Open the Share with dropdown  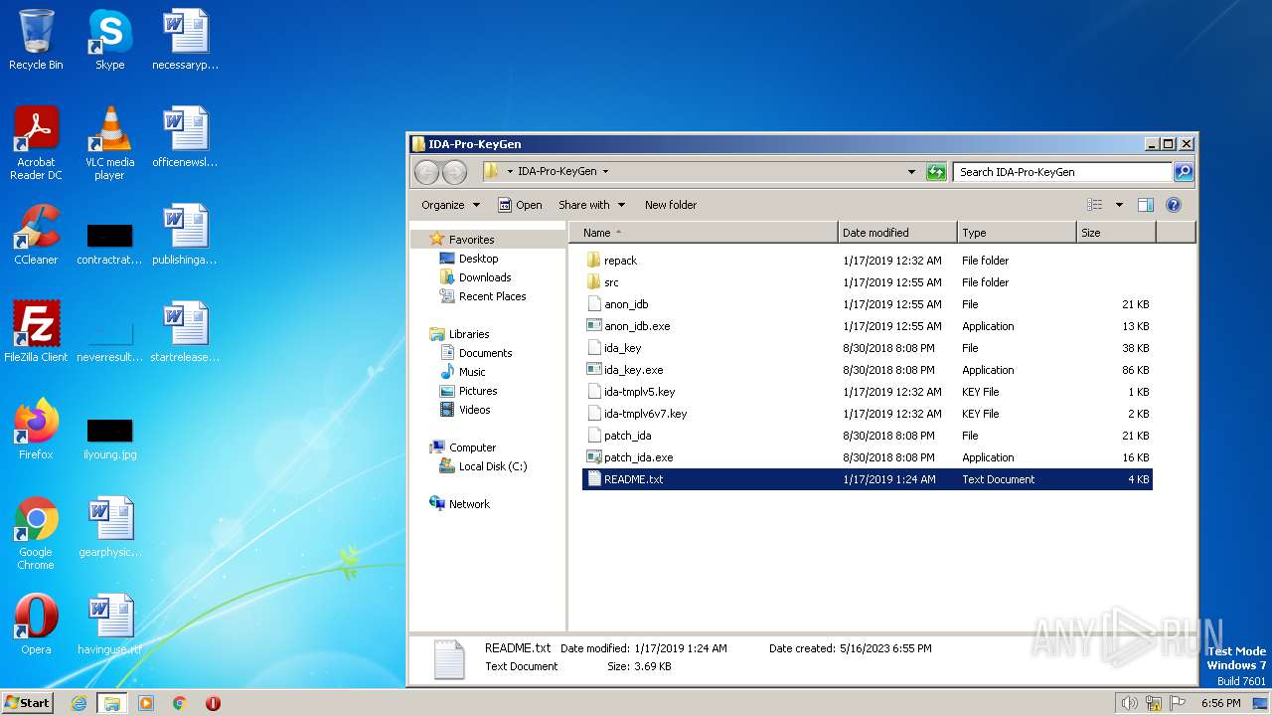(592, 205)
